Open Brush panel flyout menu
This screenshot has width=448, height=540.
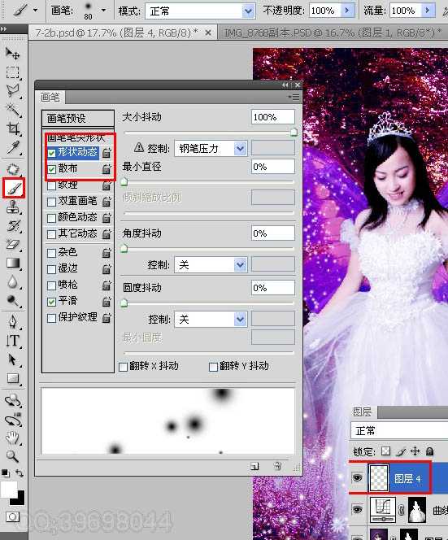(x=294, y=98)
